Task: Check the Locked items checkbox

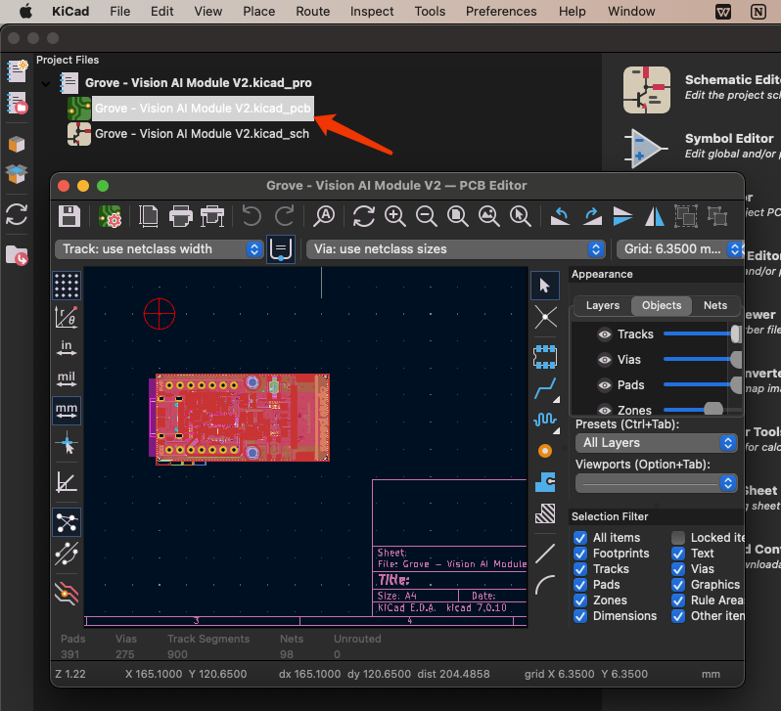Action: point(678,538)
